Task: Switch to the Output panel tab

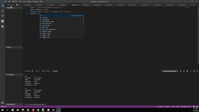Action: point(37,71)
